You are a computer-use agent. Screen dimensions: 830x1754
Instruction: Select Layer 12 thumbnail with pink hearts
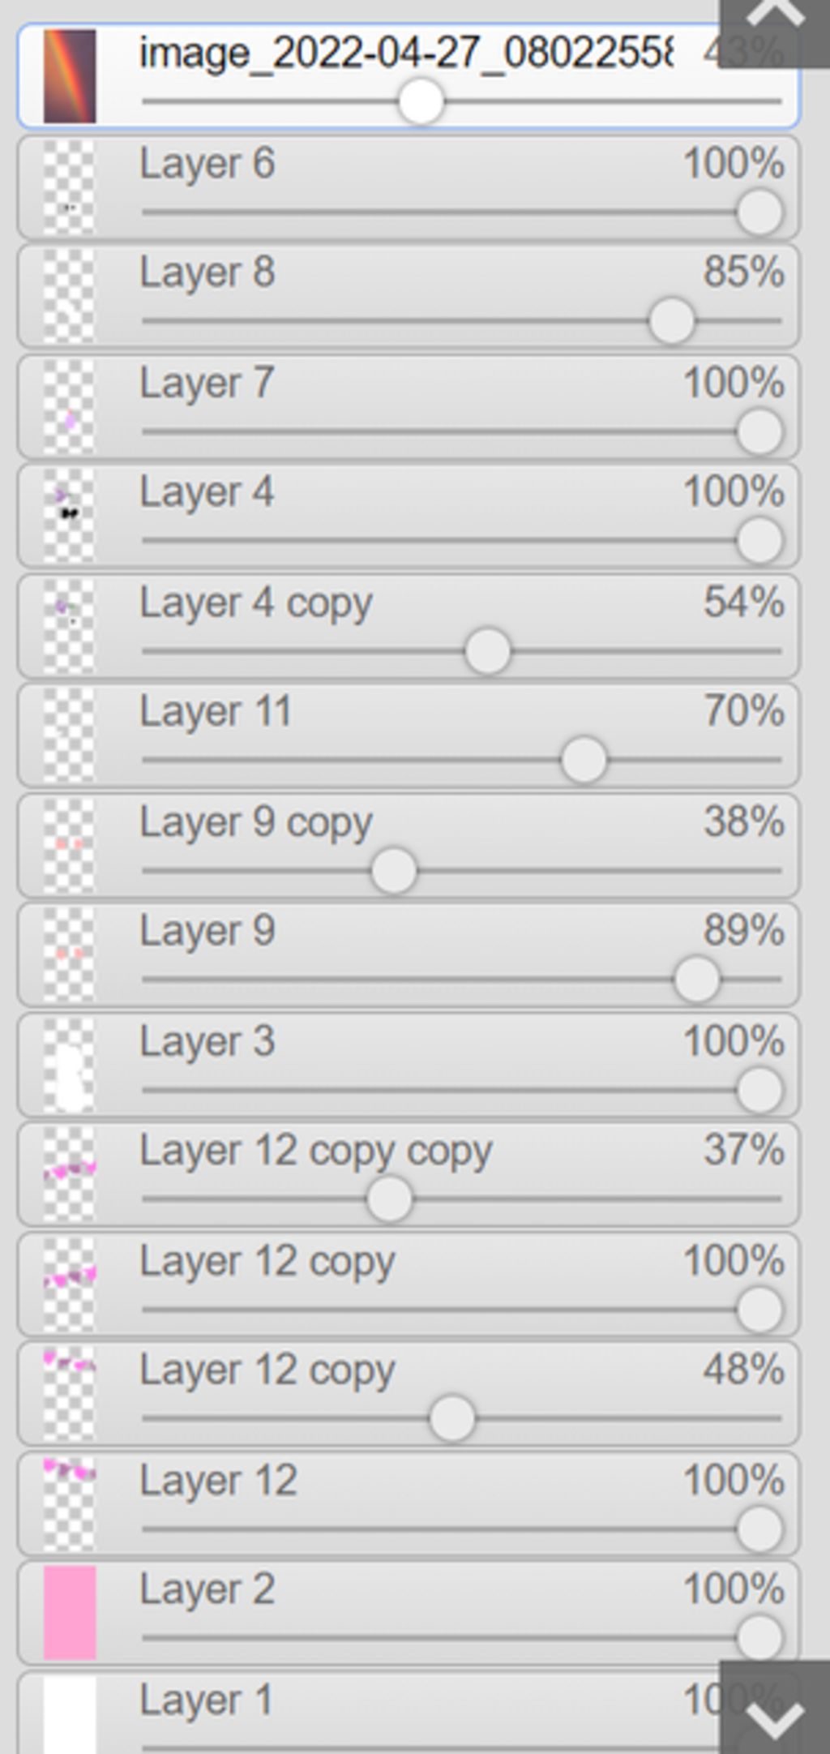[x=70, y=1503]
